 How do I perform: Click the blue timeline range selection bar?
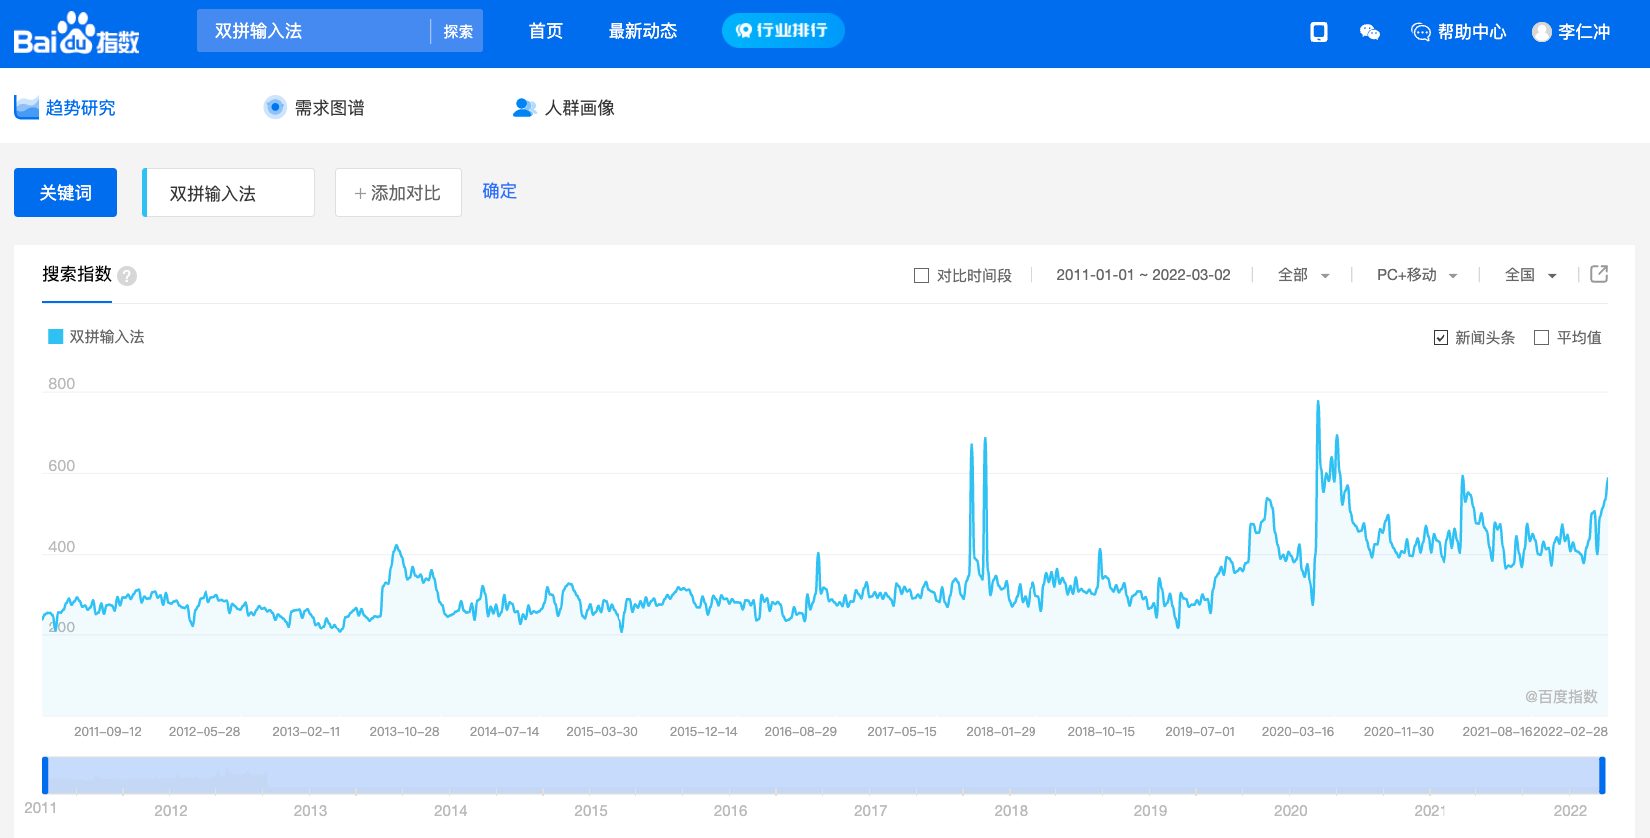click(823, 775)
